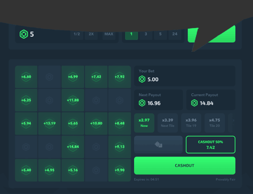Screen dimensions: 253x194
Task: Select the x3.96 Tile 19 card
Action: pos(191,123)
